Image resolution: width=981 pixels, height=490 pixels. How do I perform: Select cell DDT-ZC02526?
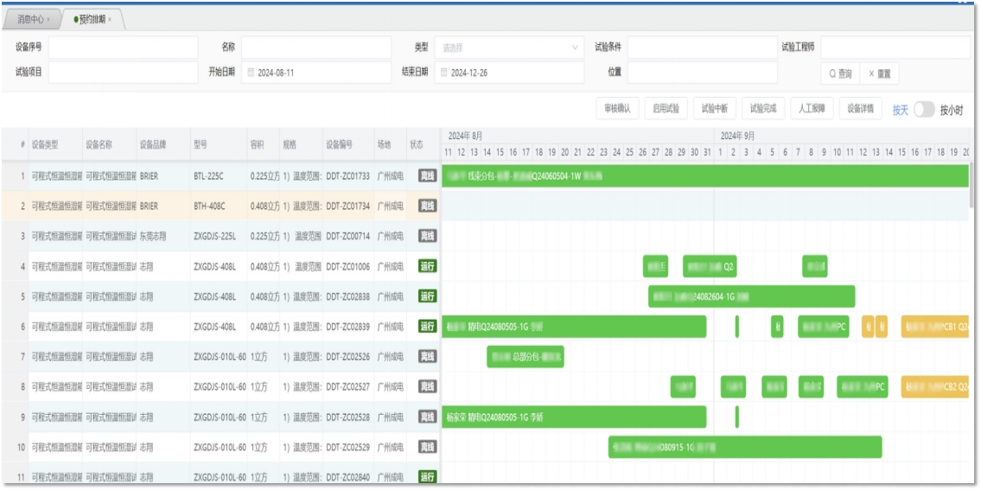pos(347,357)
